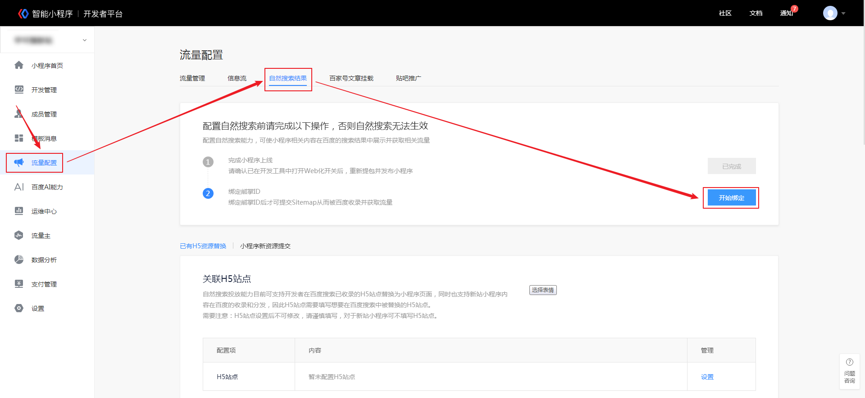Click the 支付管理 yen icon
Viewport: 865px width, 398px height.
tap(19, 284)
